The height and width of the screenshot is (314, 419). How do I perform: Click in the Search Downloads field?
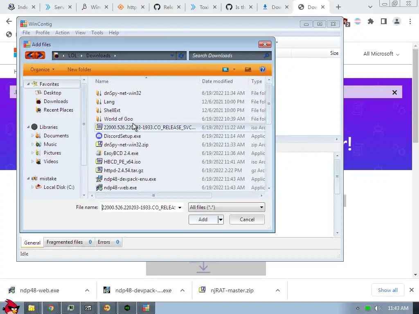(x=227, y=56)
